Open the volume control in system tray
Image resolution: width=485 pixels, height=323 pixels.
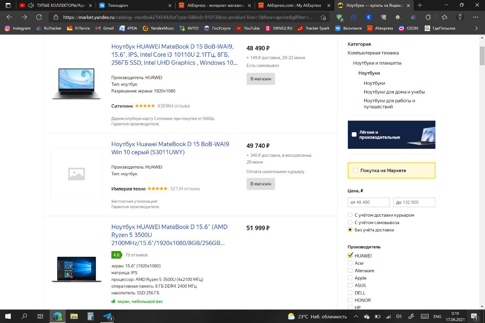pos(399,316)
